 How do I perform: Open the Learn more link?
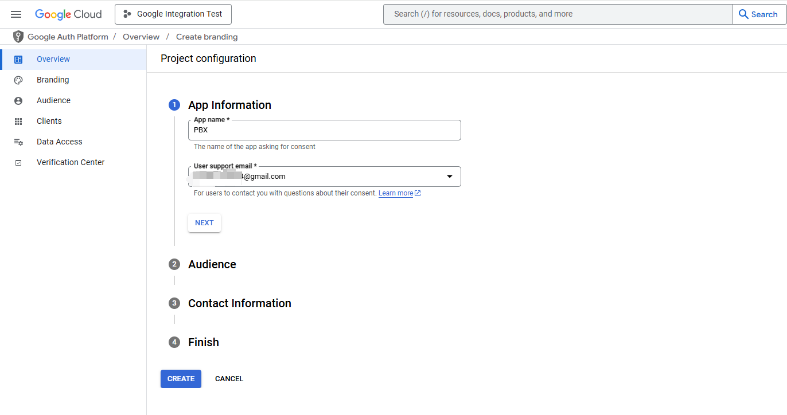pyautogui.click(x=396, y=193)
